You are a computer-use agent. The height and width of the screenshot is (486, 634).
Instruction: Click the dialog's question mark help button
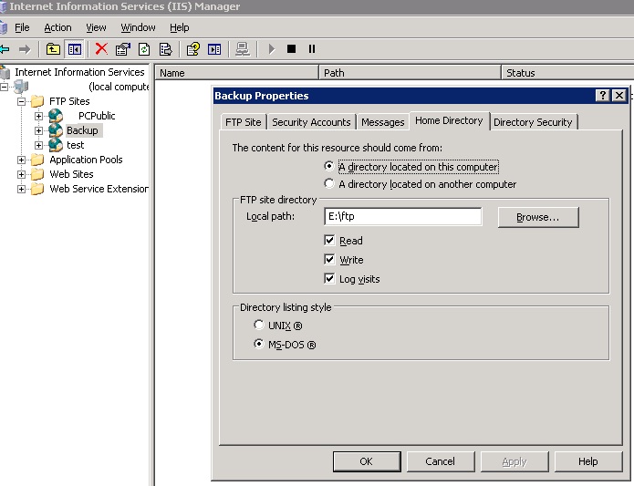602,96
